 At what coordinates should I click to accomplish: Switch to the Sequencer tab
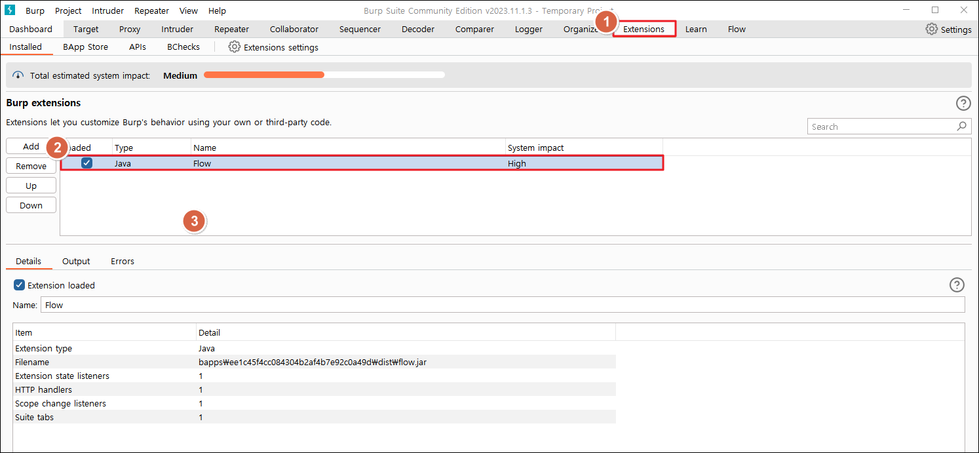(x=360, y=29)
